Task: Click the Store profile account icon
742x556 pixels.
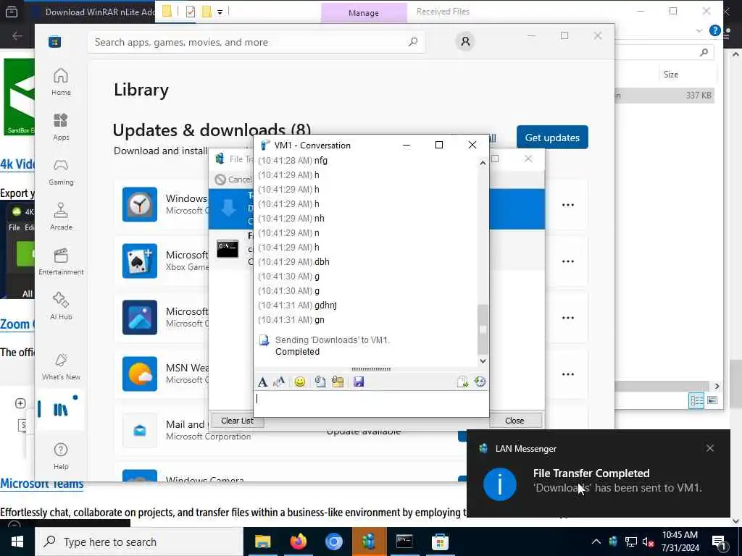Action: 466,41
